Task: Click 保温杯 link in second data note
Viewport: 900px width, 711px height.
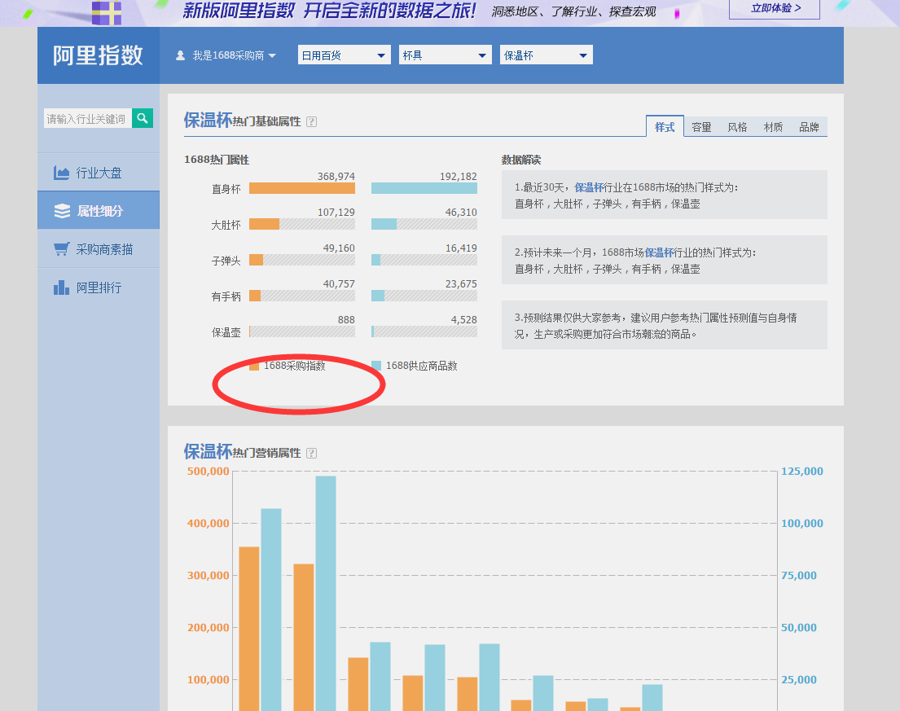Action: tap(659, 252)
